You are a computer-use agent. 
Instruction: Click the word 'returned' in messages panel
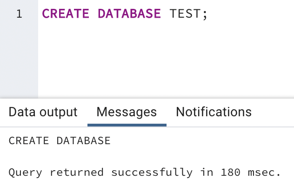pos(77,173)
